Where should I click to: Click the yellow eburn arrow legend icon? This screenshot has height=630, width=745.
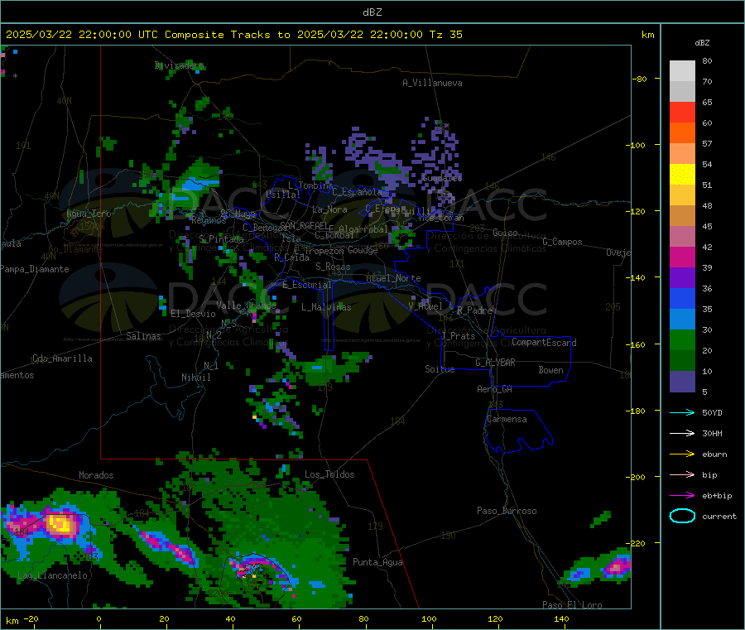coord(682,454)
